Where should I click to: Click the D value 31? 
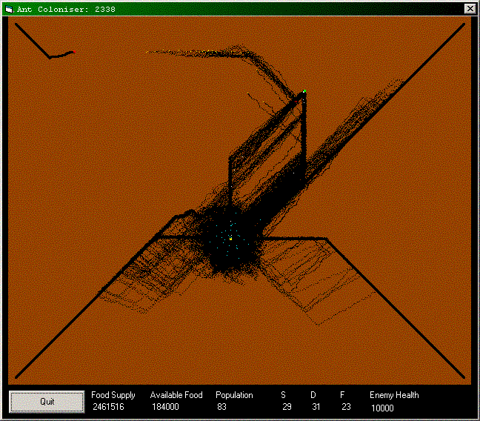[x=316, y=407]
